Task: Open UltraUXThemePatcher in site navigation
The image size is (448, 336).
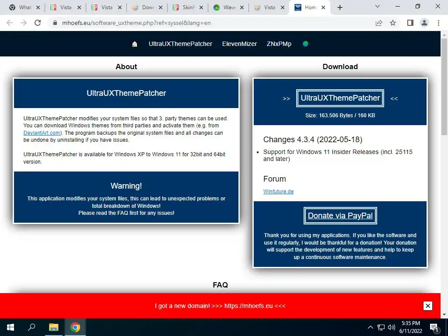Action: [180, 44]
